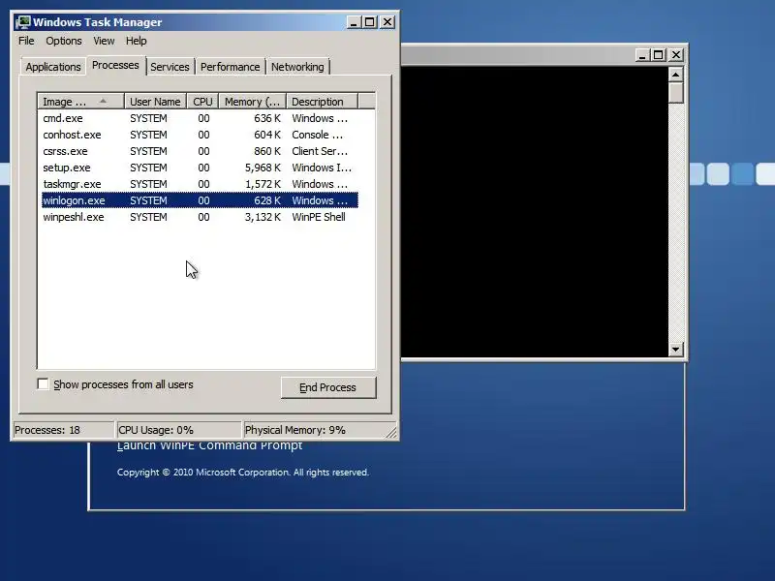Open the View menu

(104, 41)
